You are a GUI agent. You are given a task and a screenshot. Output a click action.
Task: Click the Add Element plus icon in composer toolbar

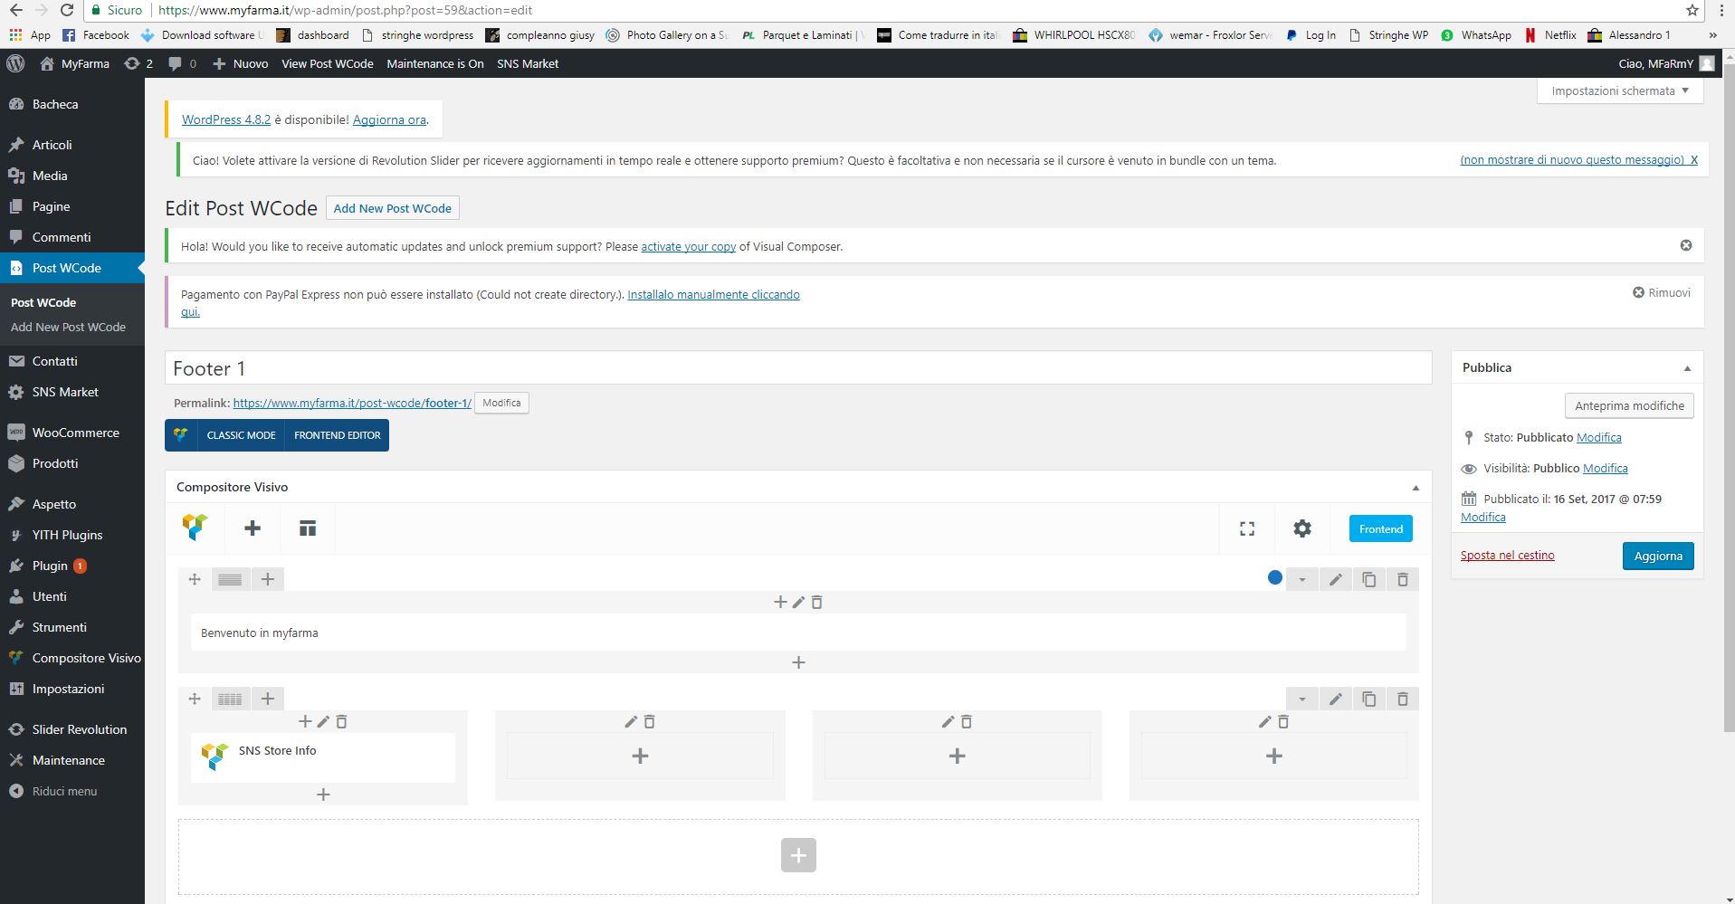(253, 528)
